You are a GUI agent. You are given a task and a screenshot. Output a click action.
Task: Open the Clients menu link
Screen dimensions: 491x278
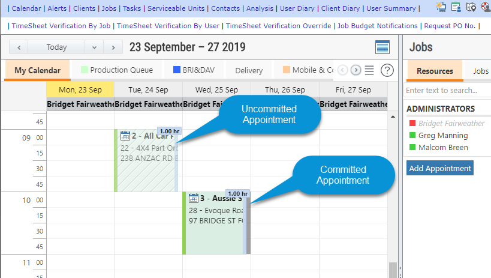(85, 8)
